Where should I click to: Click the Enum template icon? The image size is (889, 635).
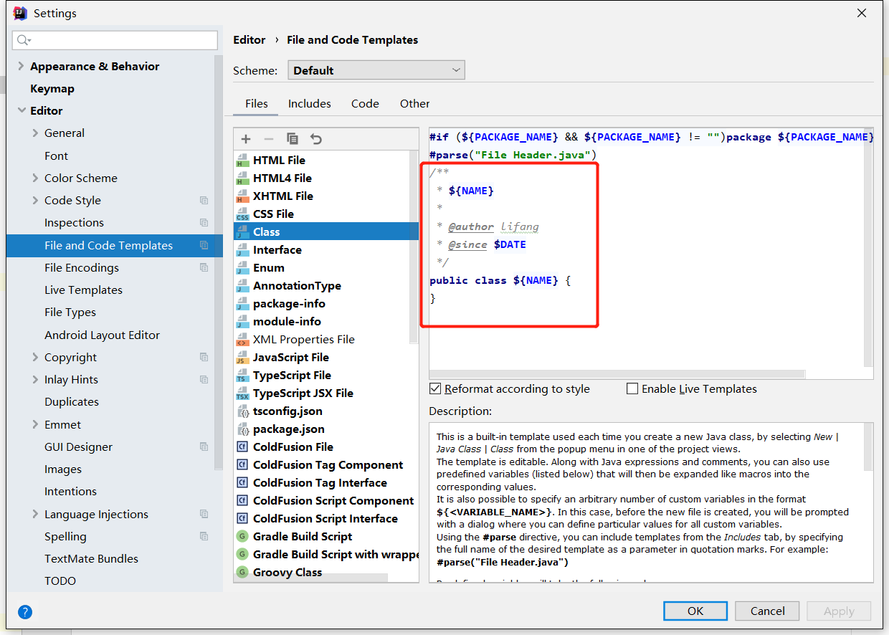click(x=242, y=268)
